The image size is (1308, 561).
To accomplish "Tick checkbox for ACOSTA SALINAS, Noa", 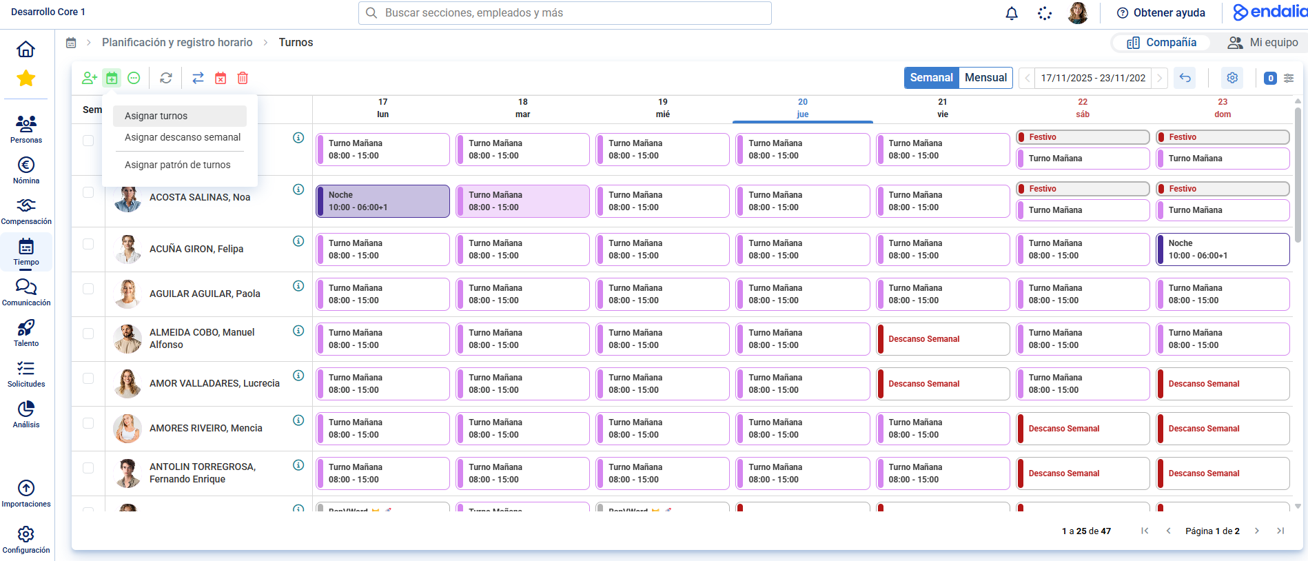I will (88, 192).
